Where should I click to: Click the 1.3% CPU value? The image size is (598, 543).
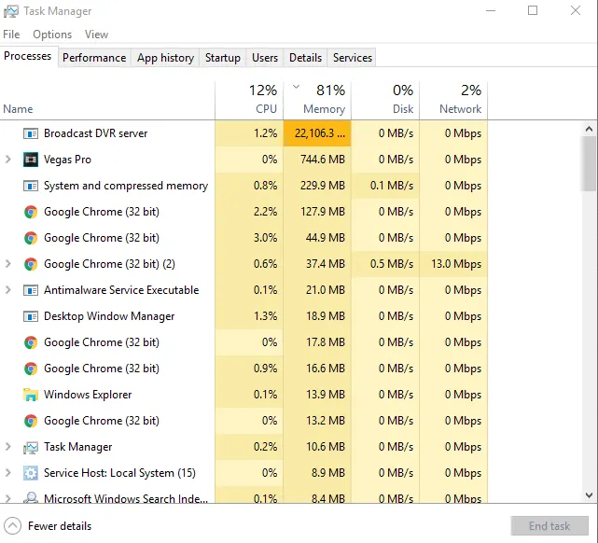tap(266, 316)
